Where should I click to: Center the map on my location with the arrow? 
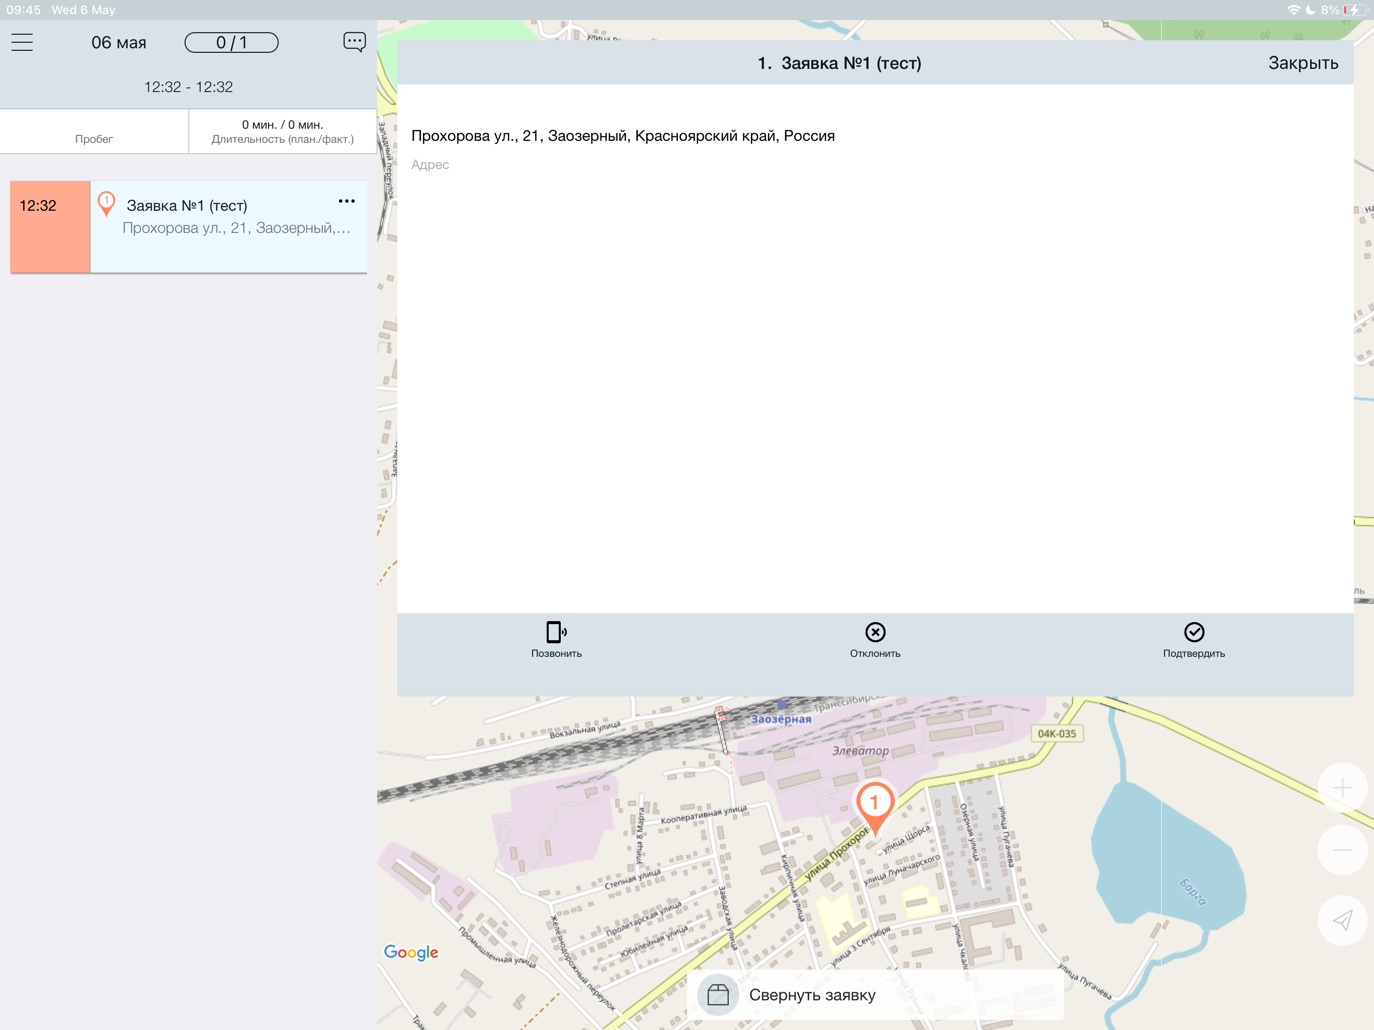(1342, 920)
